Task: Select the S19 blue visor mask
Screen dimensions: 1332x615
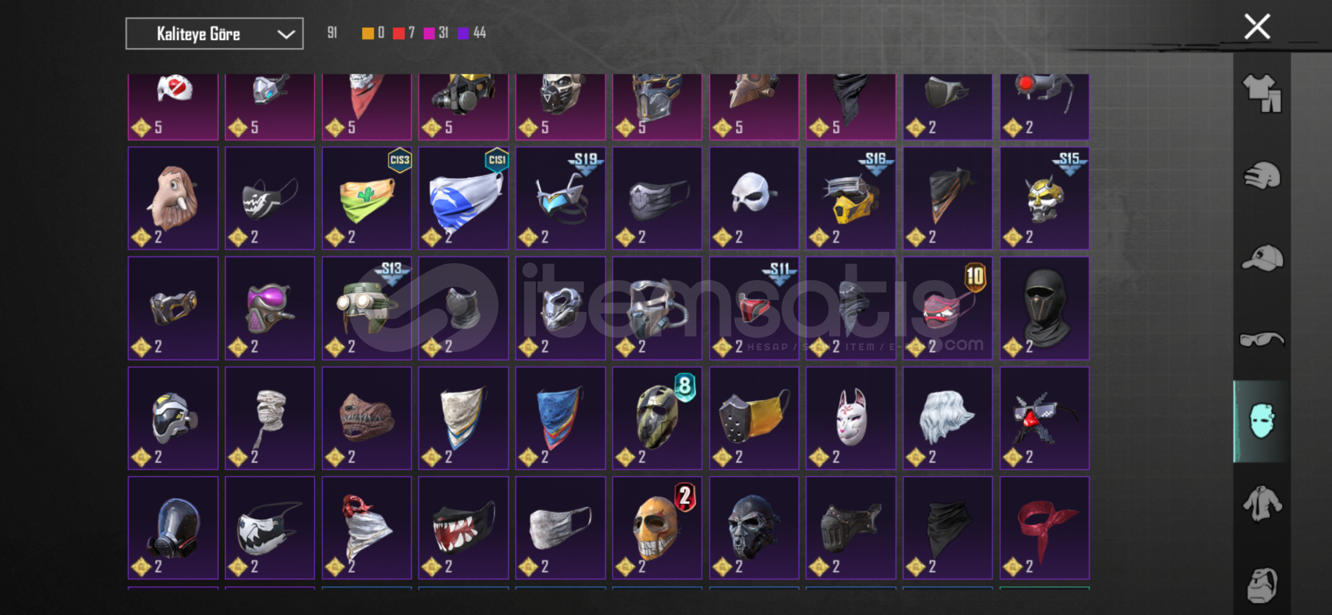Action: (560, 198)
